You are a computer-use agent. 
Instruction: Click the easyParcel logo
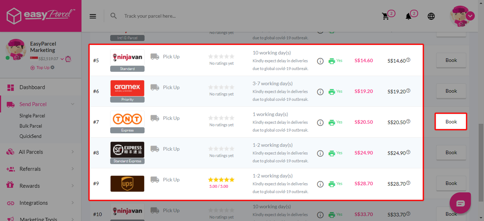41,16
